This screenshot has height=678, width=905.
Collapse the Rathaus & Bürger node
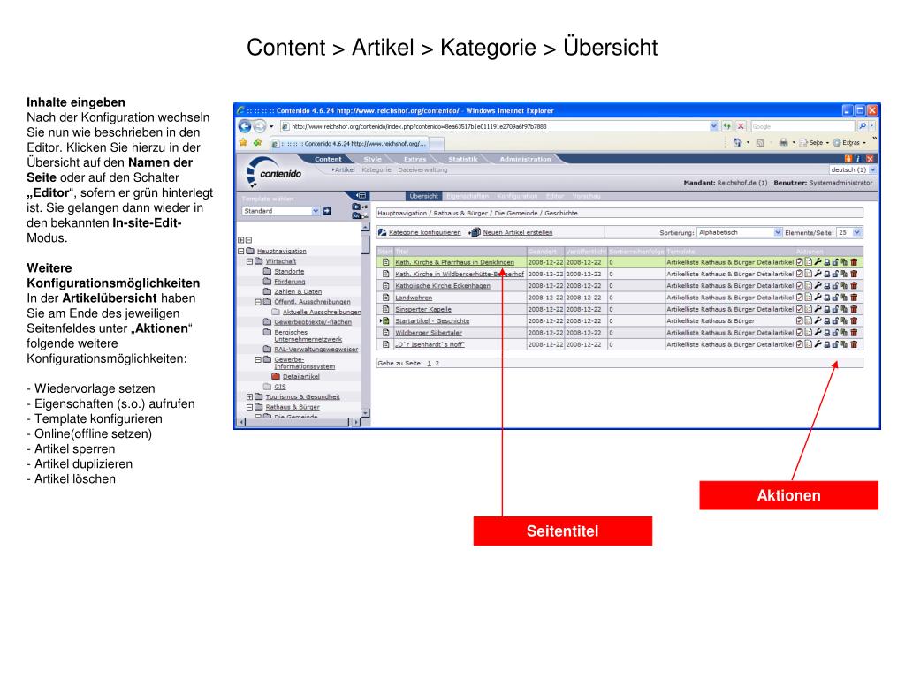(x=249, y=407)
